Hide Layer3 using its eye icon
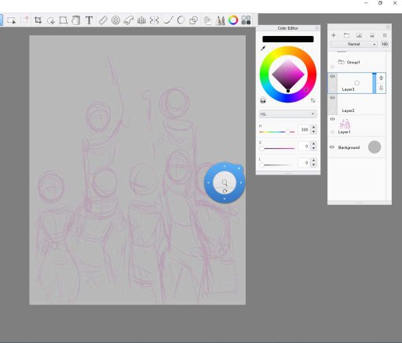Image resolution: width=402 pixels, height=343 pixels. tap(332, 77)
